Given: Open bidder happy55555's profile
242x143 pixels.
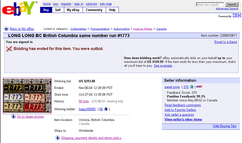Looking at the screenshot, I should click(87, 109).
